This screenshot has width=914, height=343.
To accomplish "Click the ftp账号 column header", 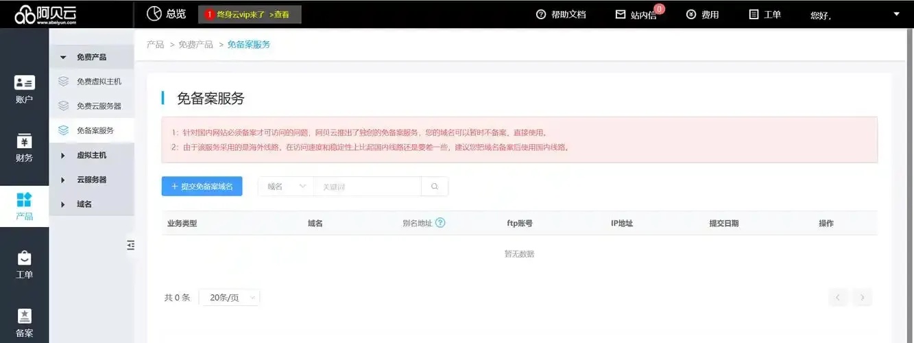I will pos(519,224).
